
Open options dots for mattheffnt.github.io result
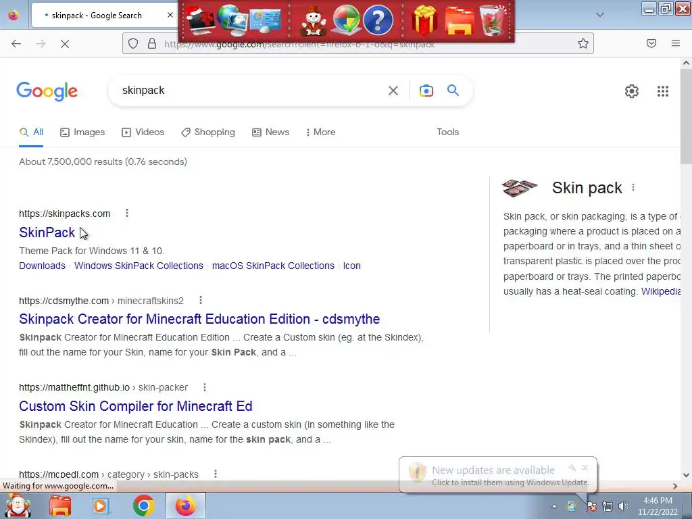(204, 387)
